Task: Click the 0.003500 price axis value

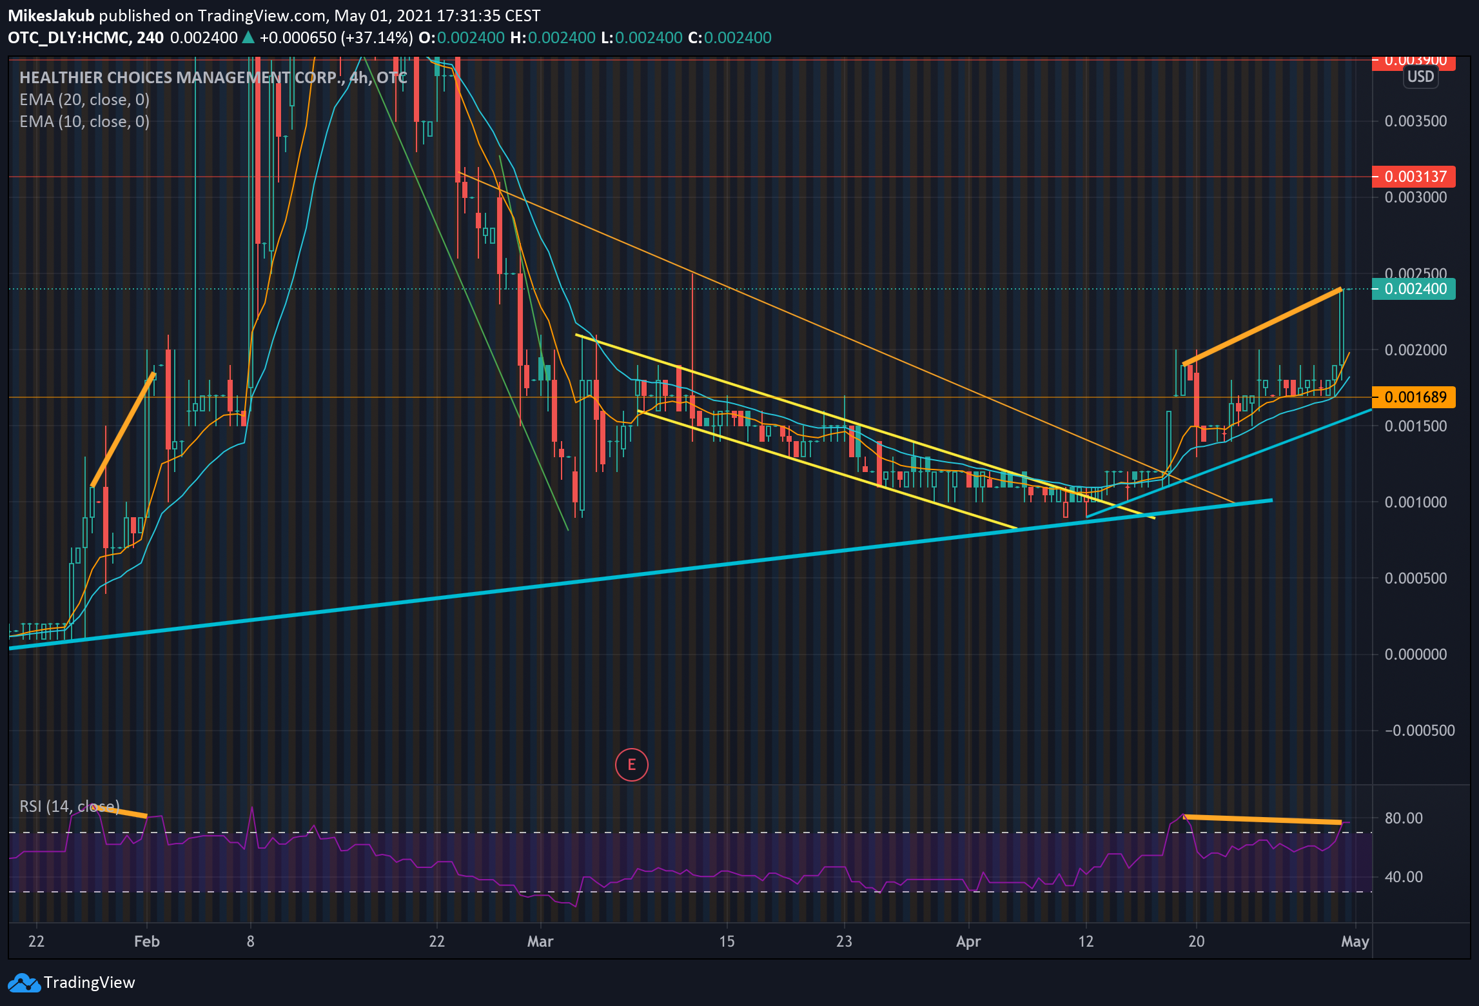Action: (x=1416, y=121)
